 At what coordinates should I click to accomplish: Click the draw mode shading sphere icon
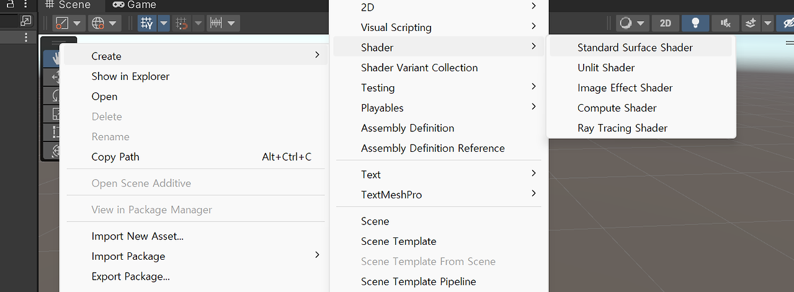click(x=625, y=24)
